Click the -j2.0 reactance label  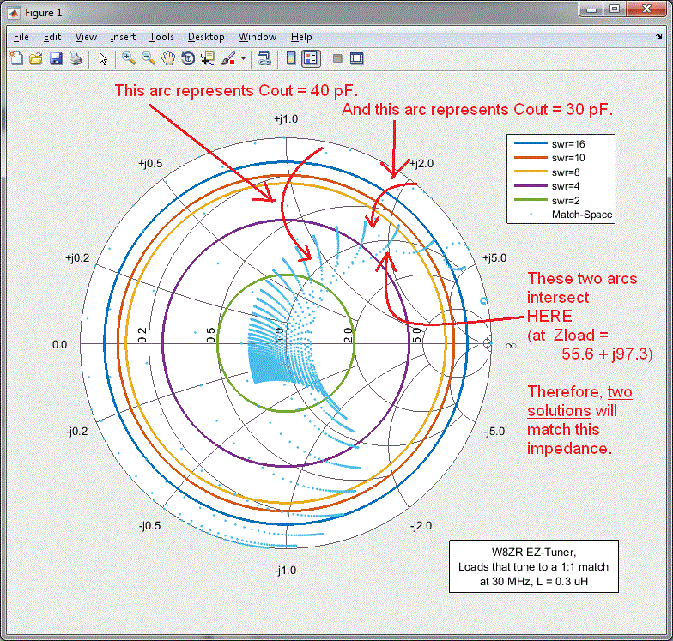point(421,525)
